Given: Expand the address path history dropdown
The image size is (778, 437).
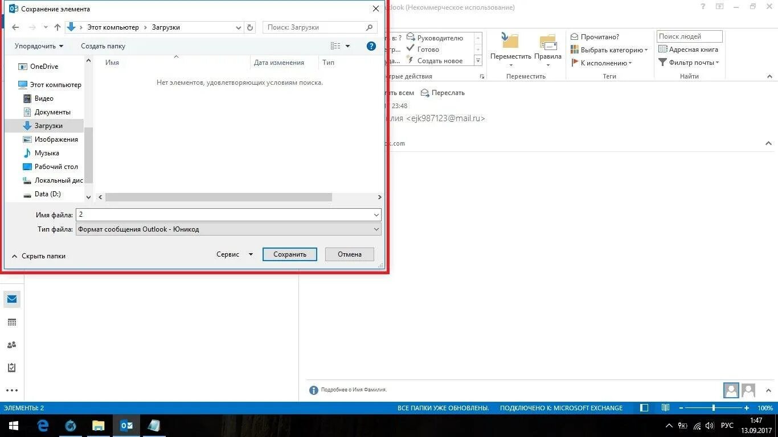Looking at the screenshot, I should [239, 27].
